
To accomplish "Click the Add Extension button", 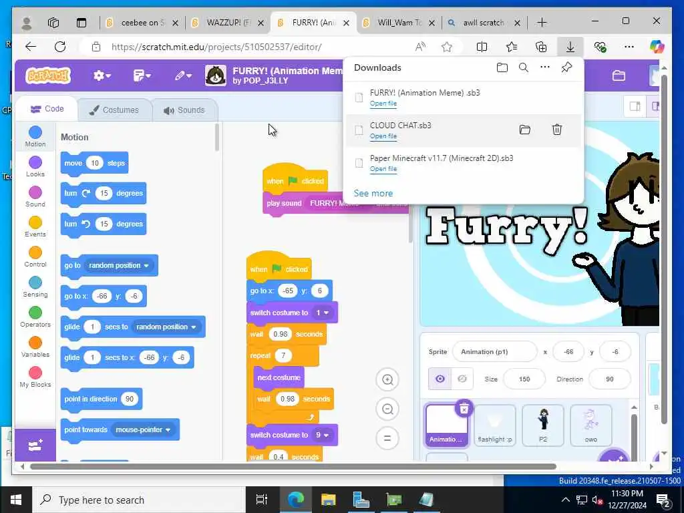I will [35, 446].
